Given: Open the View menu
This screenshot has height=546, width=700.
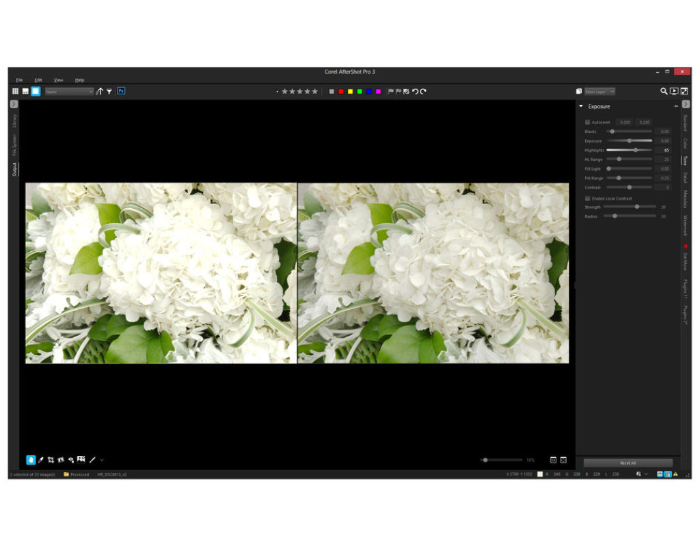Looking at the screenshot, I should pyautogui.click(x=58, y=80).
